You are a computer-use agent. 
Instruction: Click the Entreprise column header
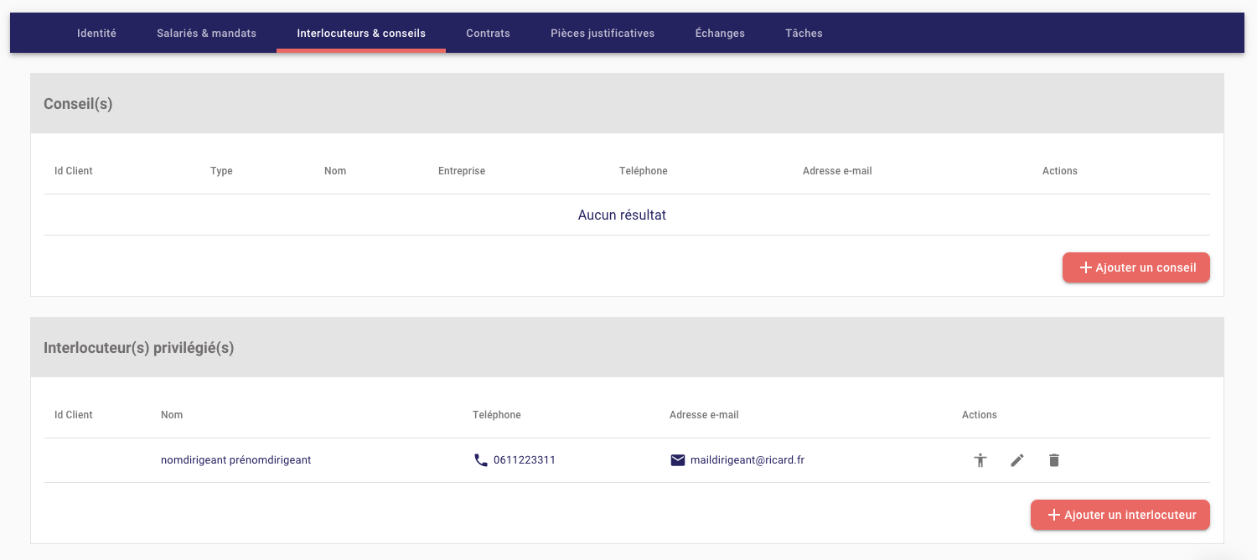462,171
